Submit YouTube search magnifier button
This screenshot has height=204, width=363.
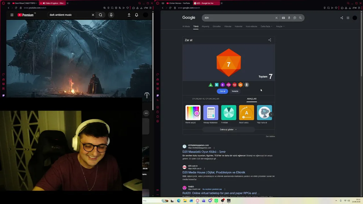101,15
